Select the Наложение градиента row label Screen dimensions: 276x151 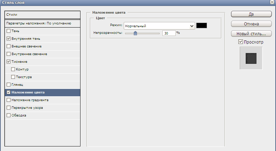pos(30,100)
